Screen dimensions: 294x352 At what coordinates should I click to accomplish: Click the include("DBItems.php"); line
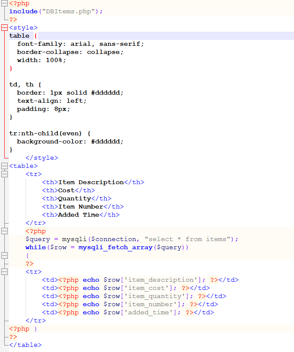[56, 12]
